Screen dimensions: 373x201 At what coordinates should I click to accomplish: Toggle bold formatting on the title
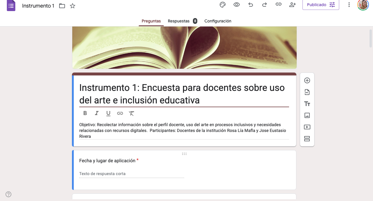pyautogui.click(x=85, y=113)
